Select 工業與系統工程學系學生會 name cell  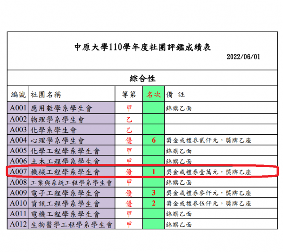pyautogui.click(x=72, y=182)
